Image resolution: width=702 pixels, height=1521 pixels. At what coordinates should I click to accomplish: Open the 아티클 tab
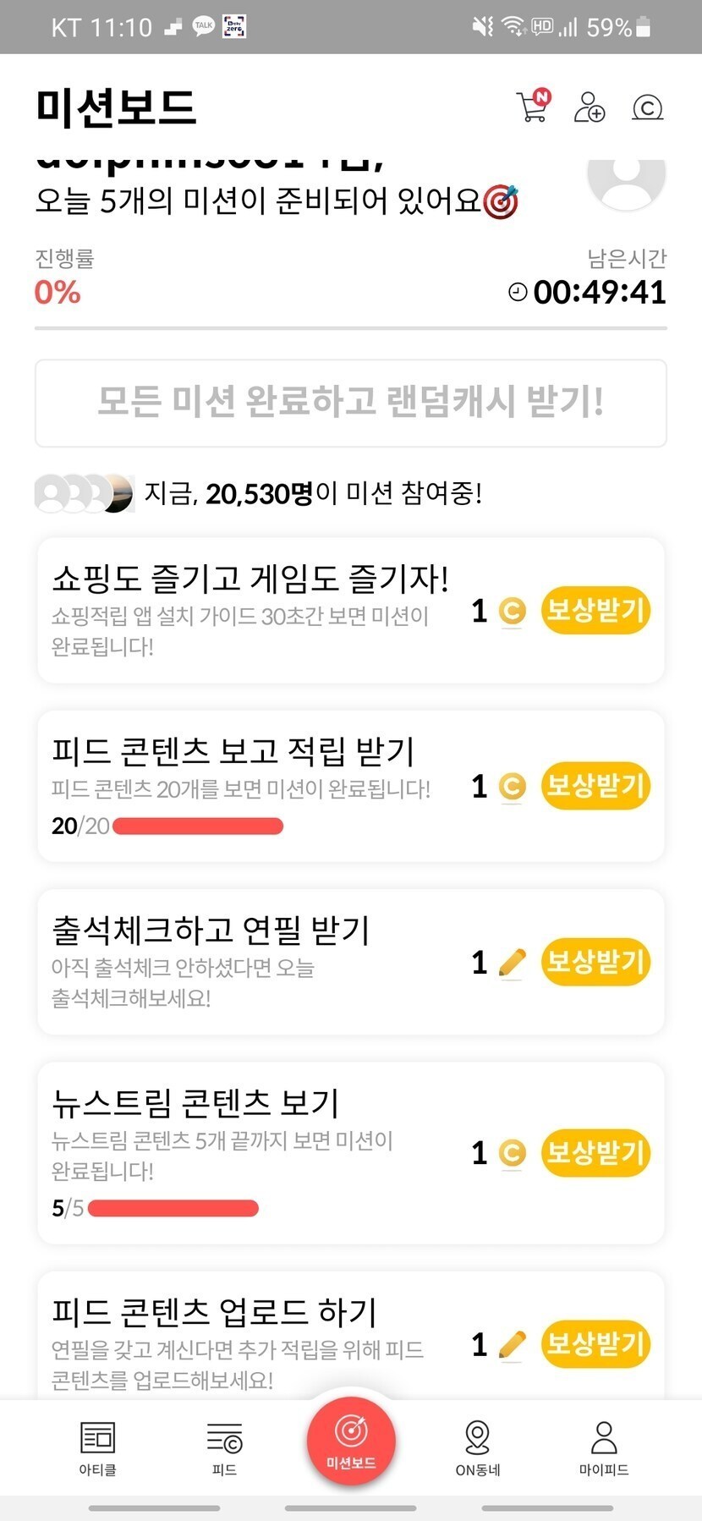[x=97, y=1447]
